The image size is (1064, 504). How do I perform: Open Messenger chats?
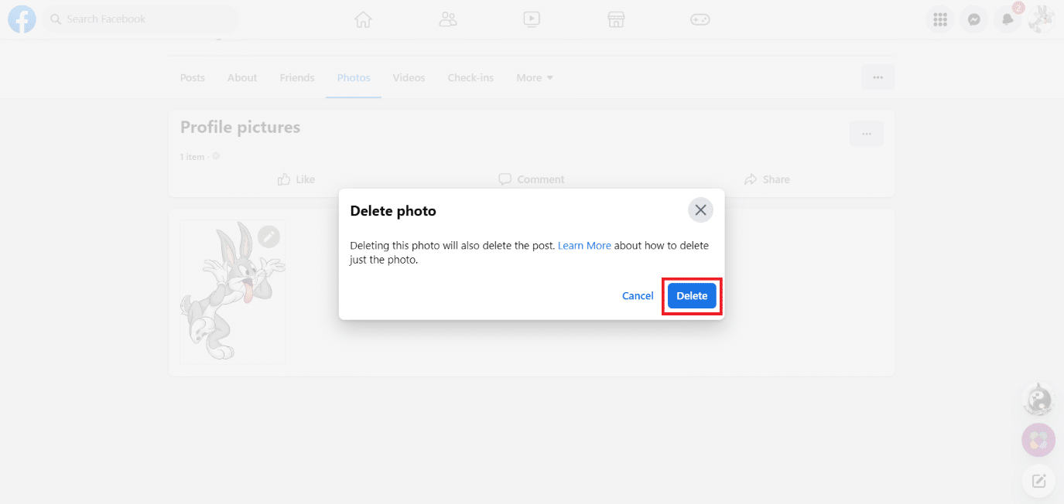point(973,19)
